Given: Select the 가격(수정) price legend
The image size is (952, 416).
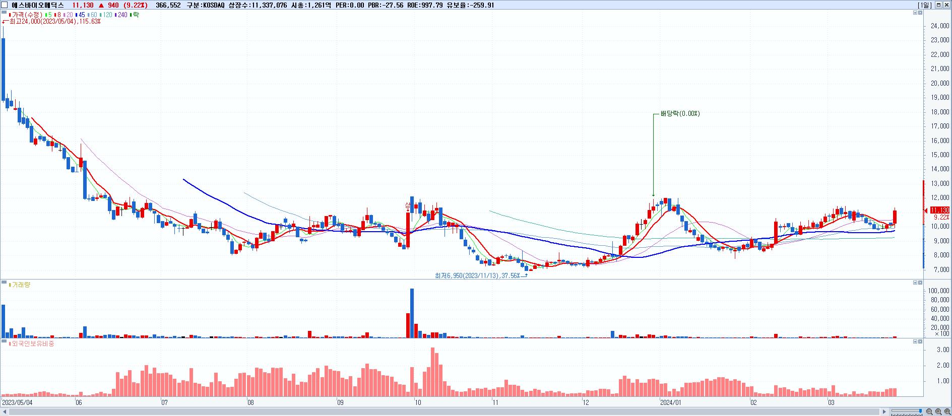Looking at the screenshot, I should (26, 15).
